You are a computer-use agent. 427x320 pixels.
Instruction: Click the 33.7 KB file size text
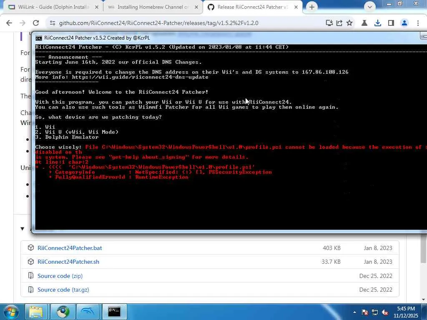point(331,262)
